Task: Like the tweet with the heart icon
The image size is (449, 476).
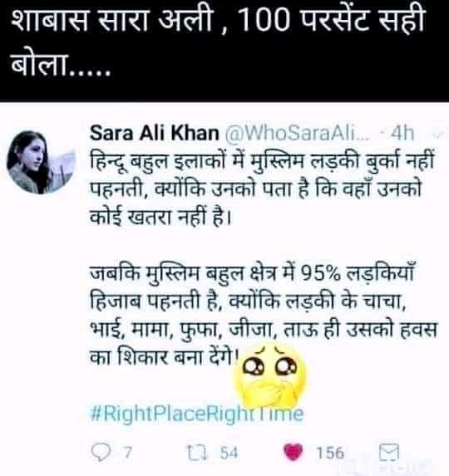Action: (294, 452)
